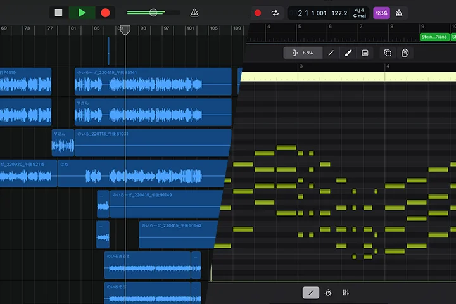Viewport: 456px width, 304px height.
Task: Click the yellow region header strip
Action: (x=348, y=77)
